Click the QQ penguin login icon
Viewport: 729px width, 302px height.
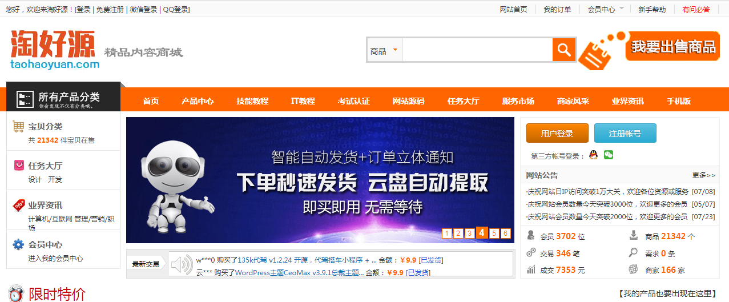593,155
